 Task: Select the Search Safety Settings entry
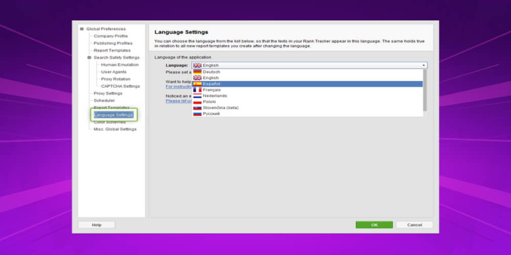(x=117, y=58)
